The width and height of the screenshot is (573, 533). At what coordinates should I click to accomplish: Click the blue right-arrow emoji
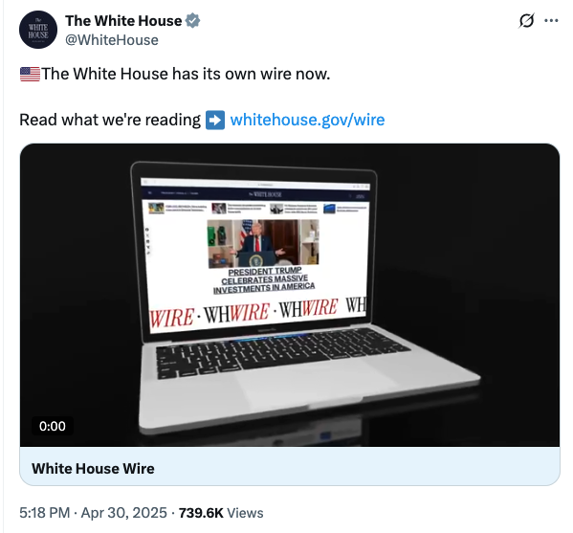pos(215,120)
